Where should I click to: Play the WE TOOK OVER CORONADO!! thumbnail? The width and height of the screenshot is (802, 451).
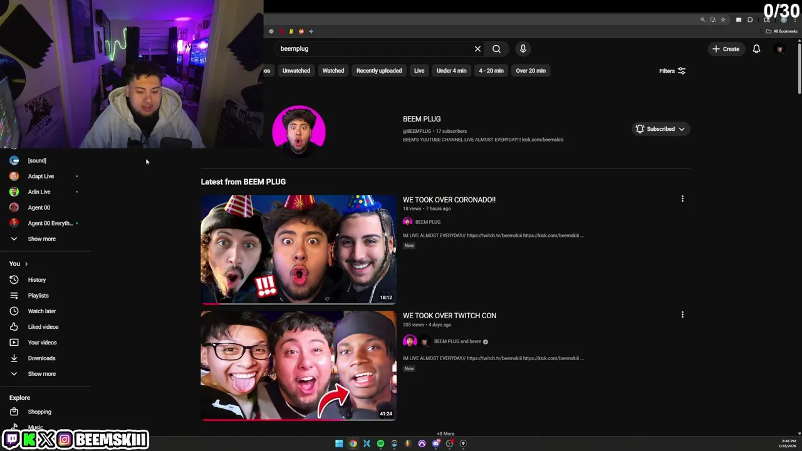coord(299,249)
